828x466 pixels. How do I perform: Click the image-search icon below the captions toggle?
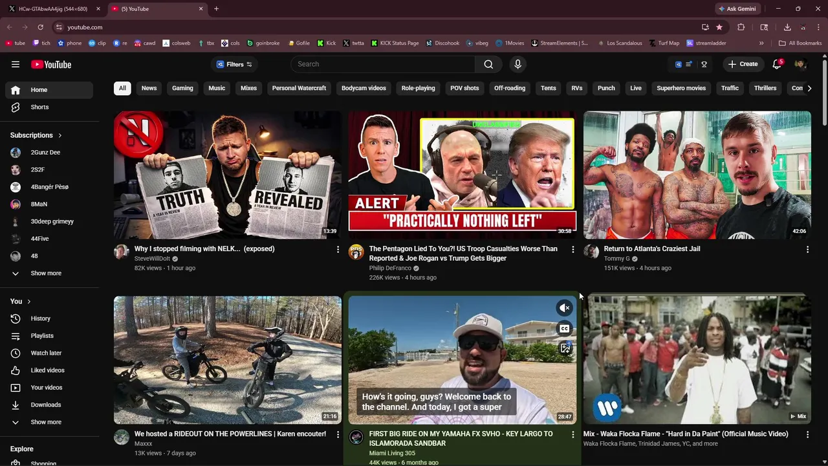click(x=565, y=348)
